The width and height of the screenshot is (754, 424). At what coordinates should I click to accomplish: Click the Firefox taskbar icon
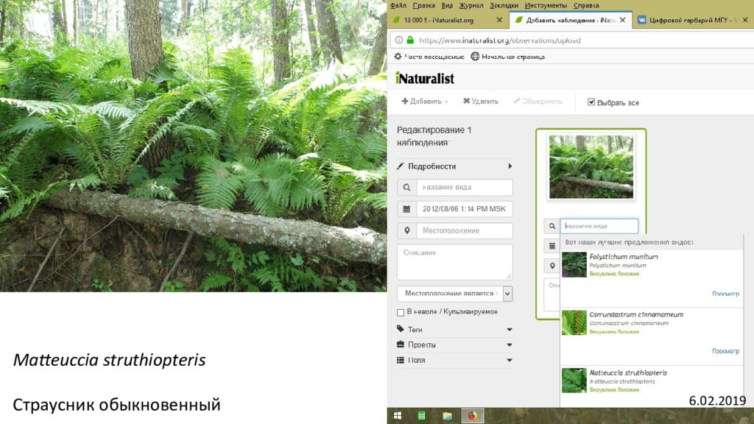click(472, 416)
